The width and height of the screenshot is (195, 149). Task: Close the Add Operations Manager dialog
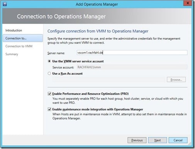click(188, 3)
